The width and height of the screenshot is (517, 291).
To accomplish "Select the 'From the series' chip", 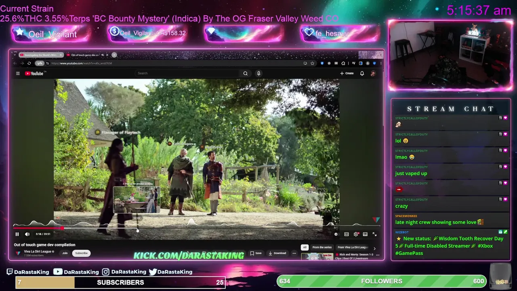I will click(322, 247).
